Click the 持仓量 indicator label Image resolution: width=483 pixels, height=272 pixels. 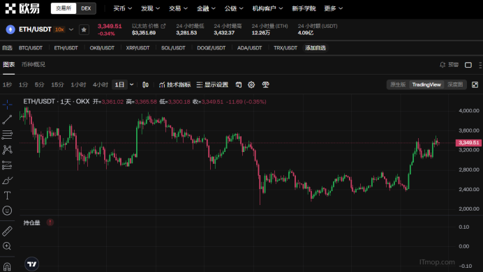[x=31, y=222]
